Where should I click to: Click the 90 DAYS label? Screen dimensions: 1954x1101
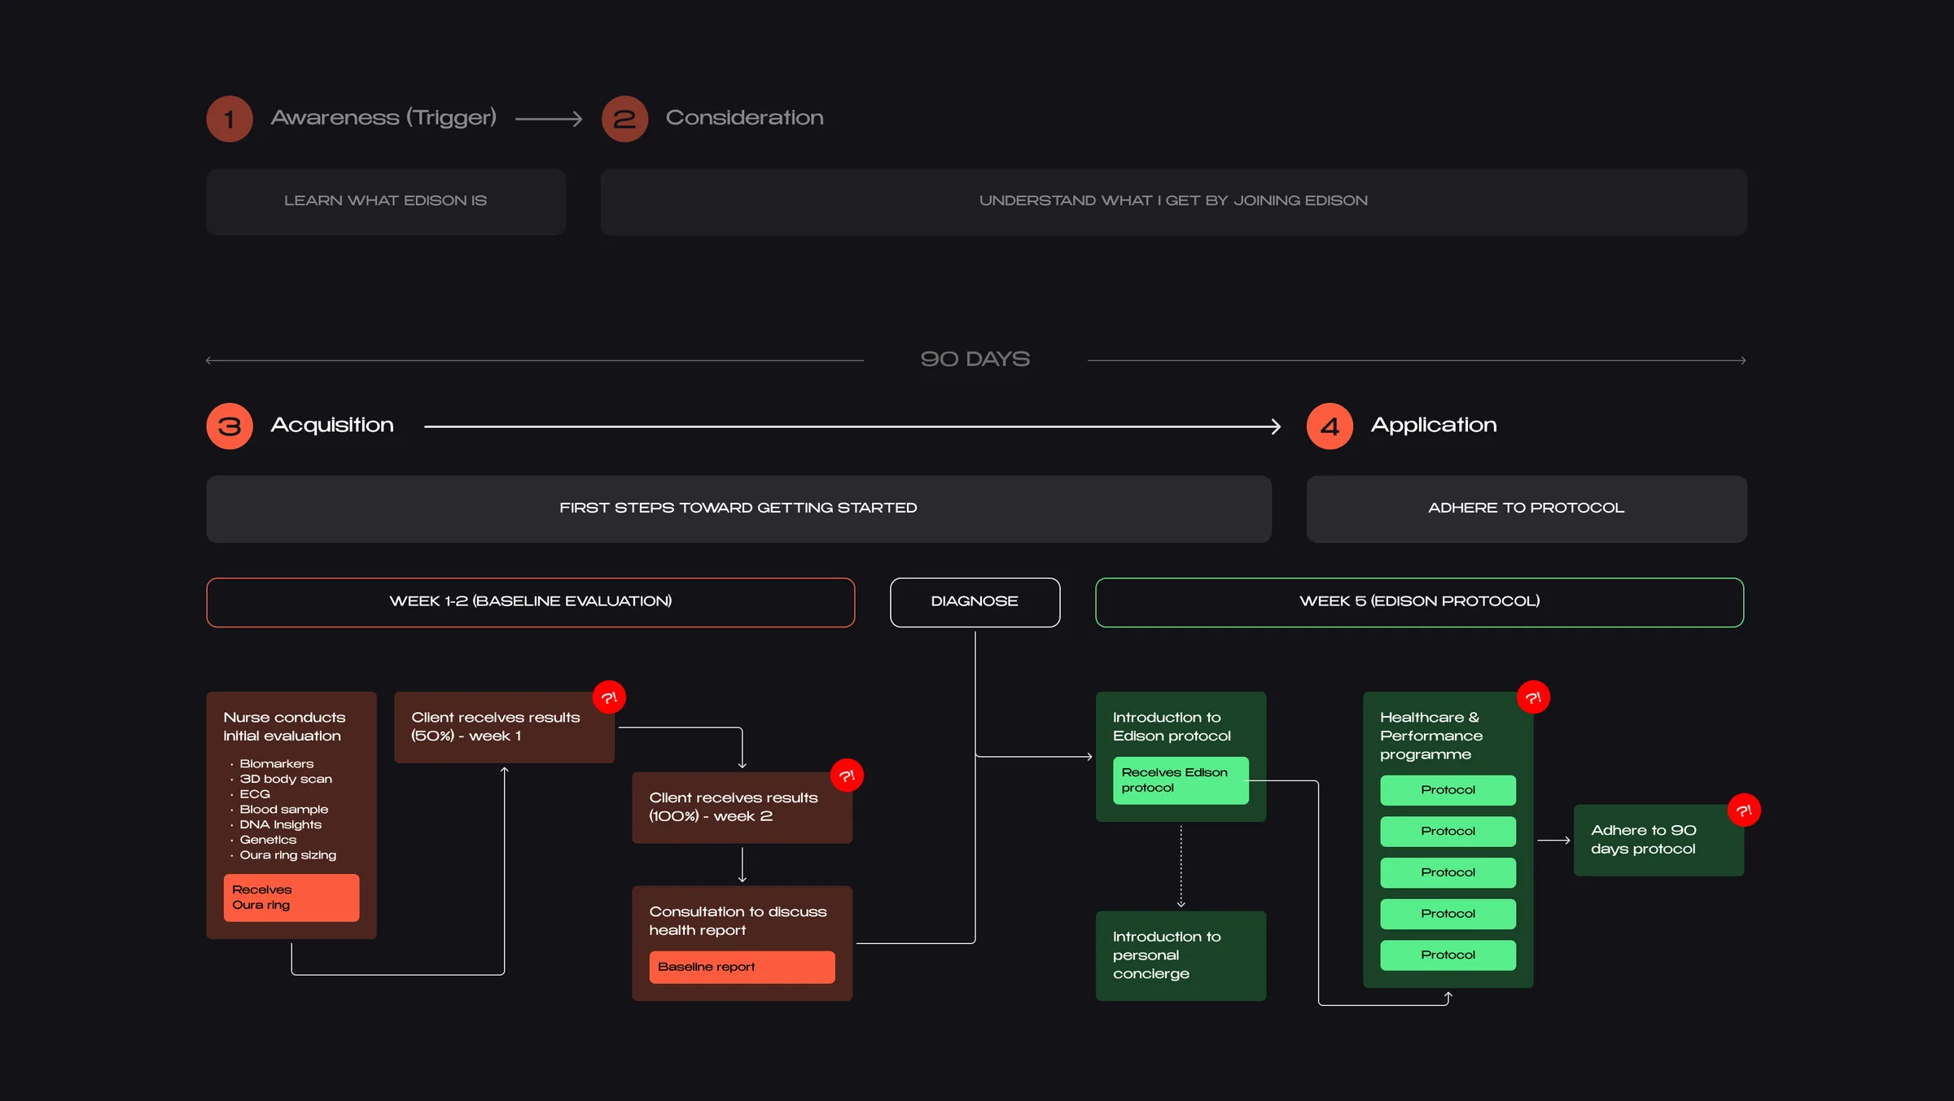(x=975, y=359)
